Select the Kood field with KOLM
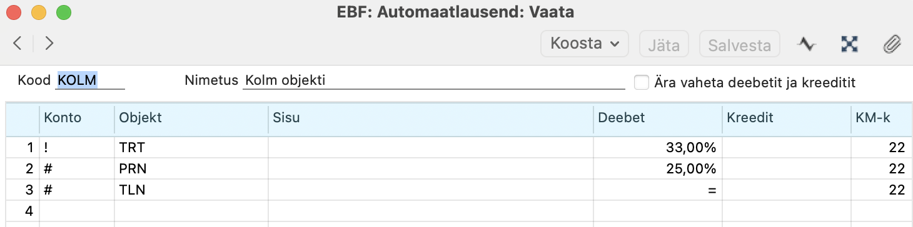Image resolution: width=913 pixels, height=227 pixels. click(90, 80)
